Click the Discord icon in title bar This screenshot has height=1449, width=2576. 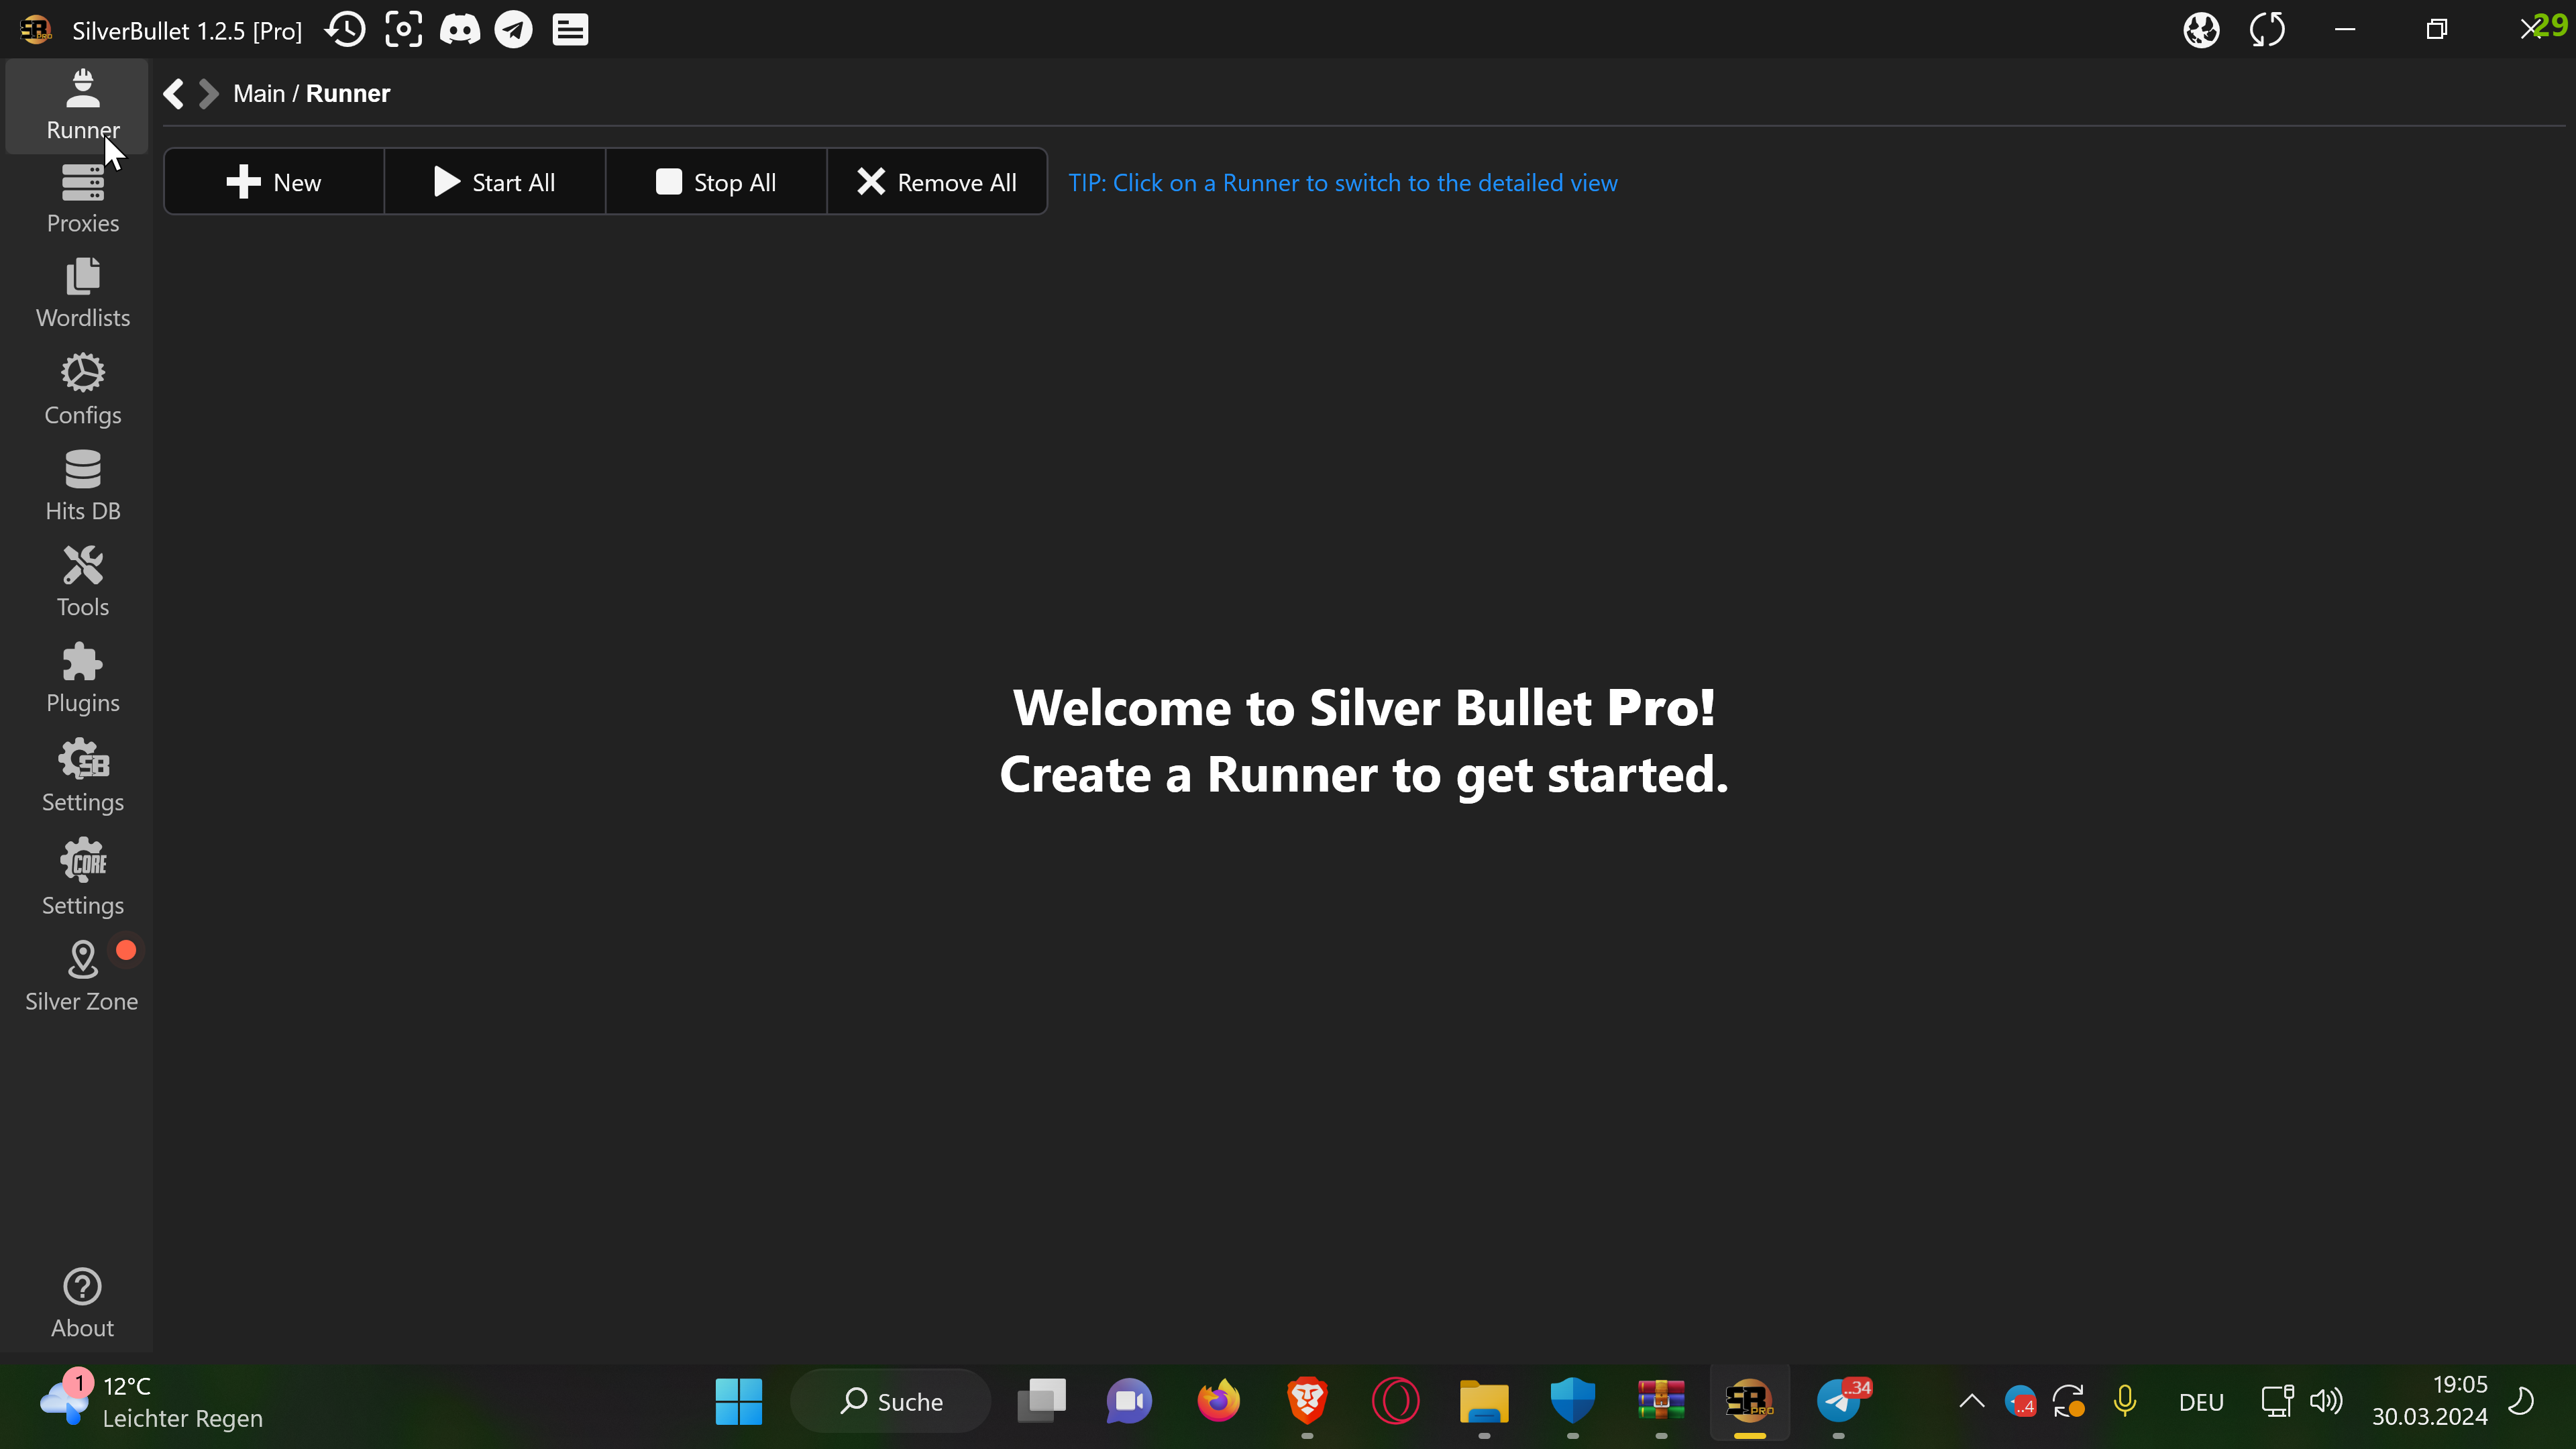pos(459,30)
